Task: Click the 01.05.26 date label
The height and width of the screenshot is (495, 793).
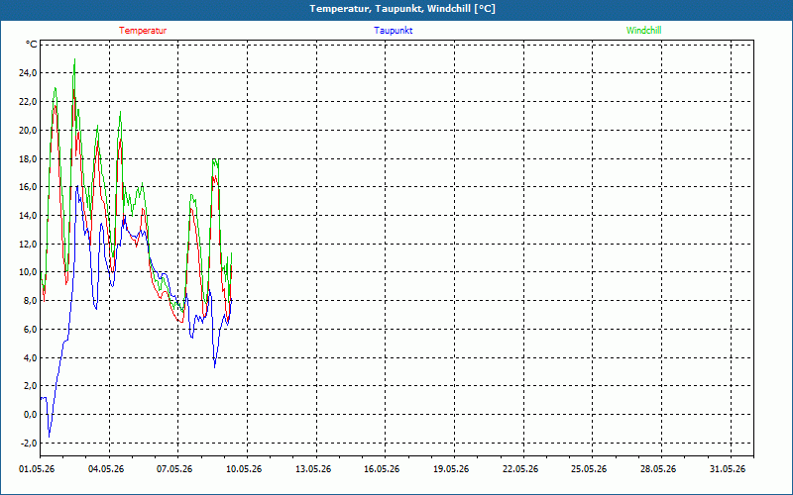Action: click(x=37, y=469)
